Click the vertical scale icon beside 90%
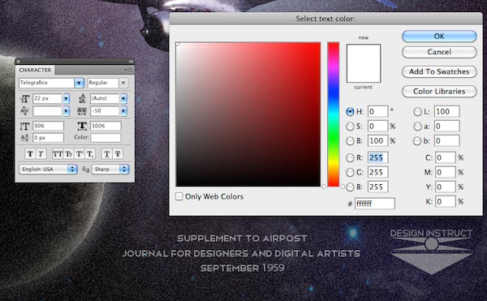 (24, 126)
